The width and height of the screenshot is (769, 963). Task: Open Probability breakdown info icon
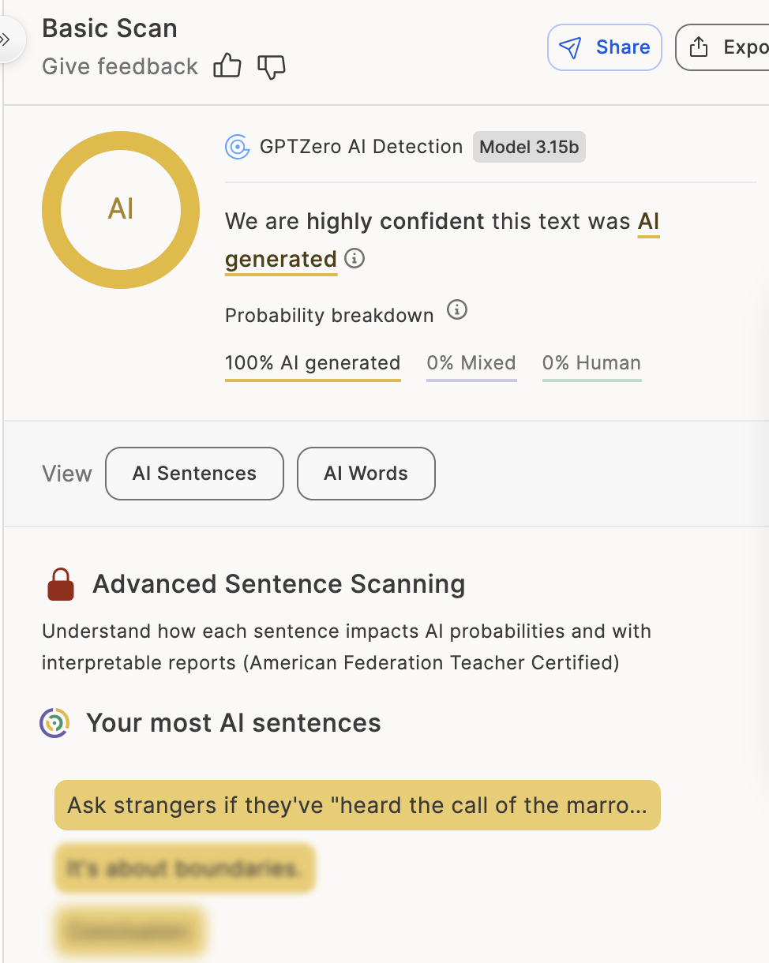pyautogui.click(x=457, y=309)
